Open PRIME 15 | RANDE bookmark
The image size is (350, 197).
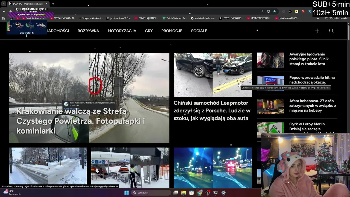click(146, 18)
